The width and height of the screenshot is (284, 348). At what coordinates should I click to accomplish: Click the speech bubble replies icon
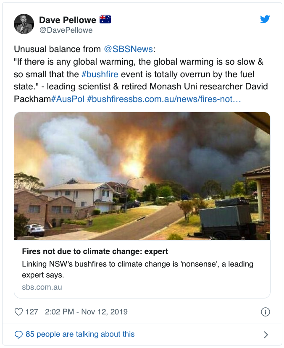[18, 335]
